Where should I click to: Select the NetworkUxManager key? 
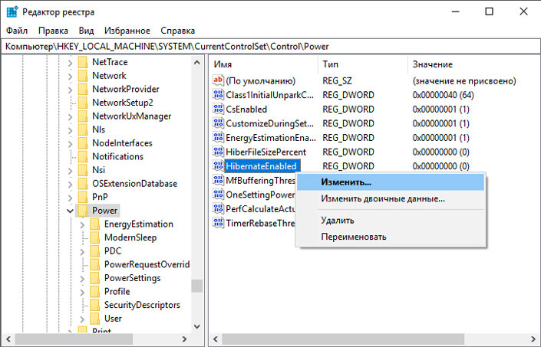[x=131, y=116]
